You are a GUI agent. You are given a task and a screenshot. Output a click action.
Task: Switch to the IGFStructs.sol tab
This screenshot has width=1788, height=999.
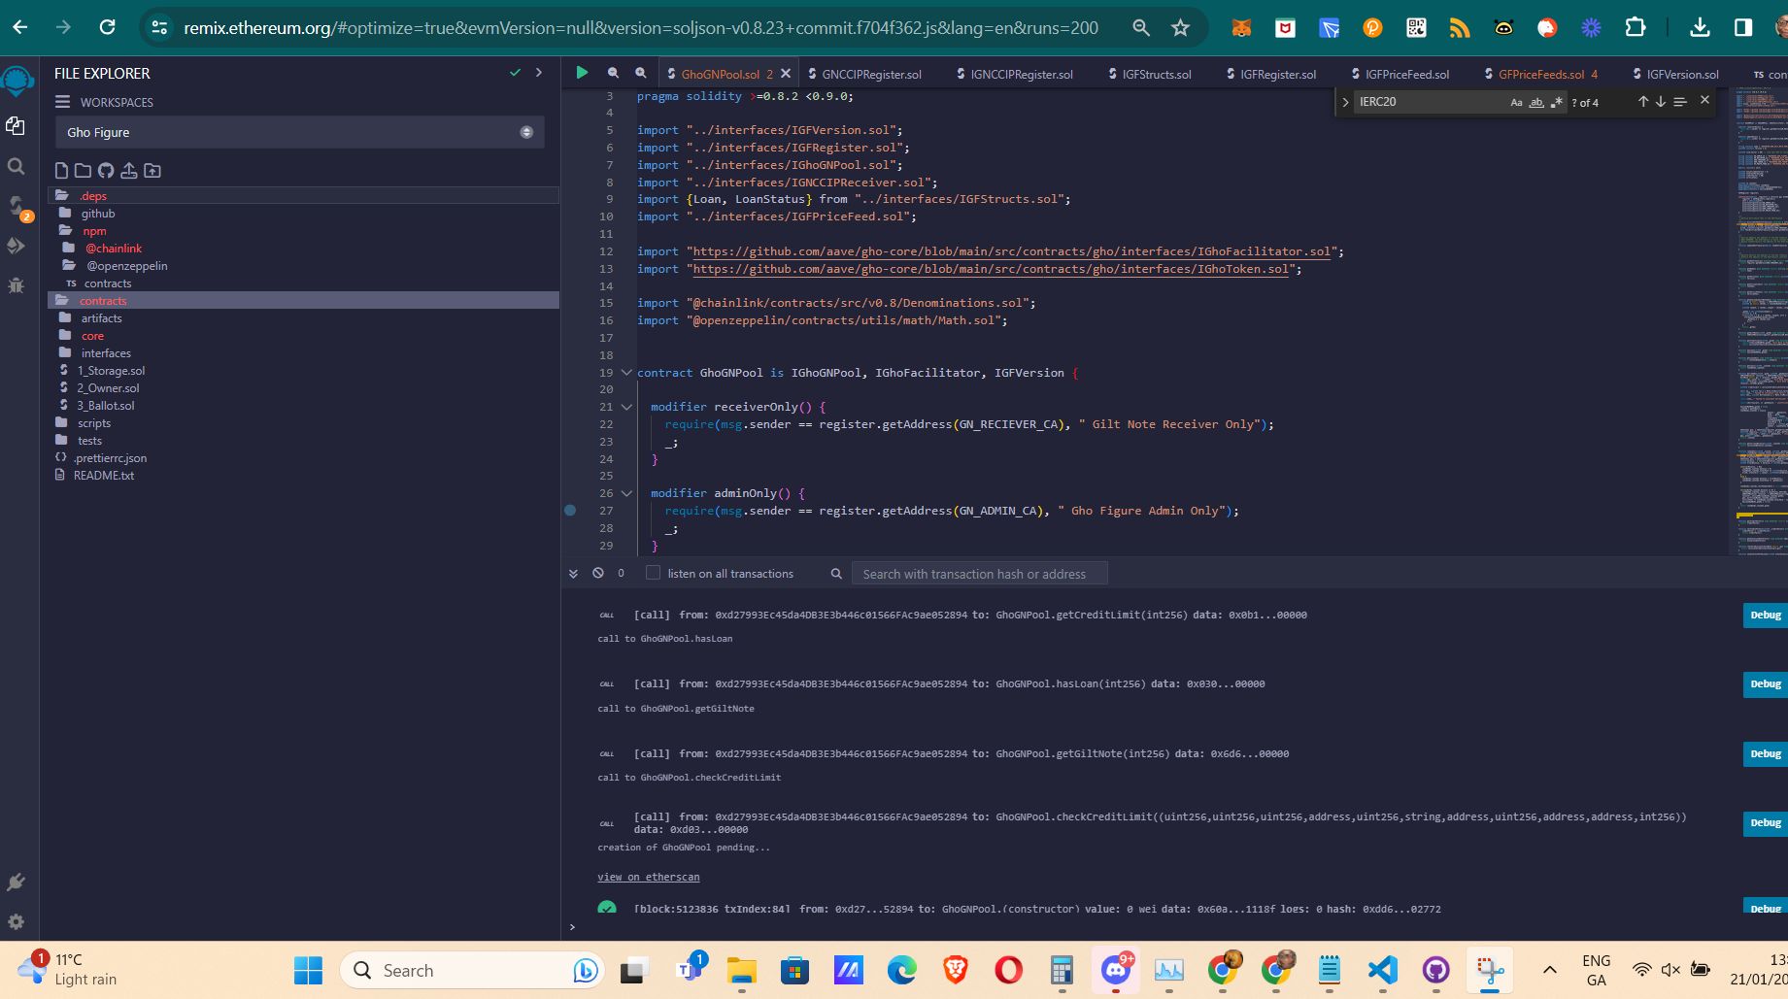pyautogui.click(x=1150, y=74)
